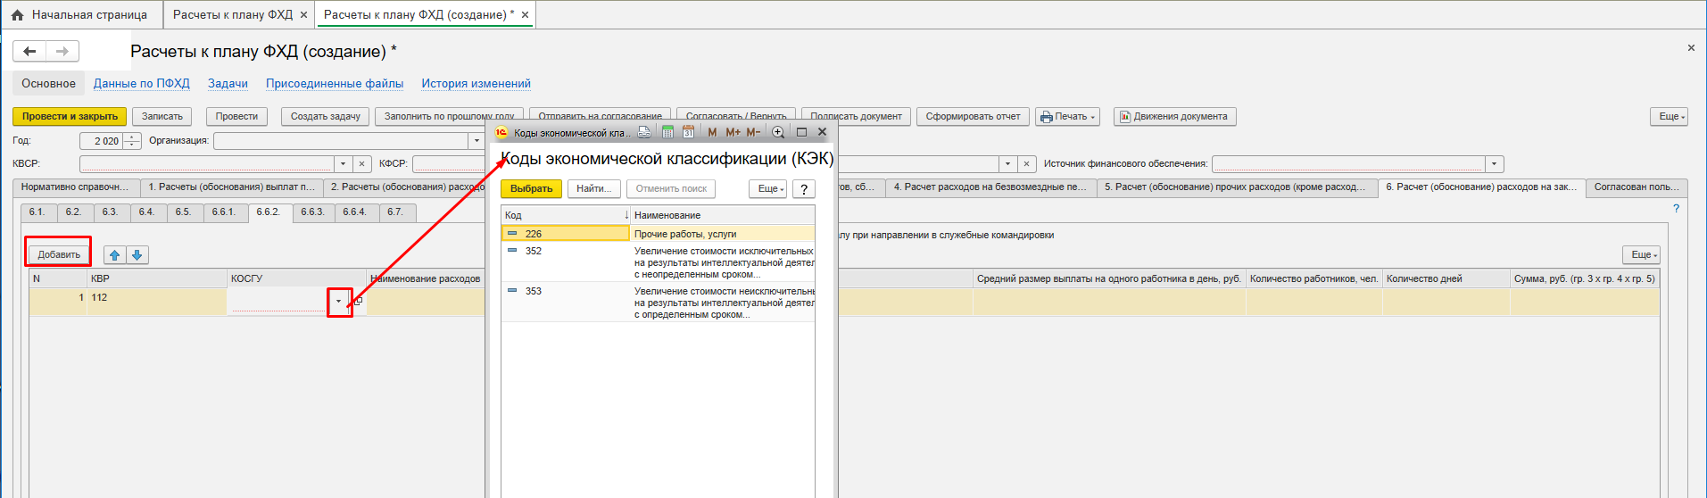Click Найти... in the КЭК dialog
This screenshot has width=1707, height=498.
click(x=593, y=189)
